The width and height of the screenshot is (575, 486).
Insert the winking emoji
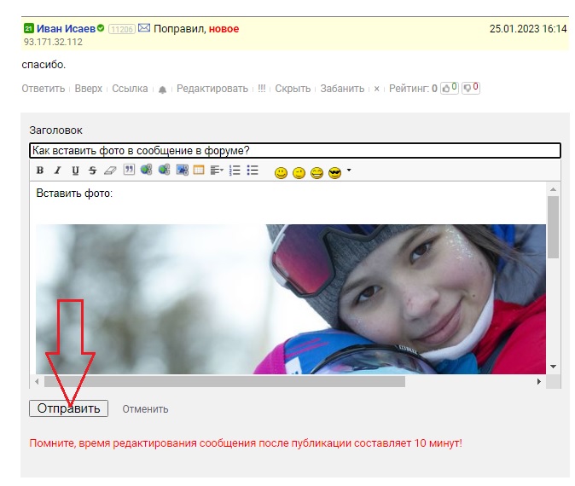[x=299, y=172]
